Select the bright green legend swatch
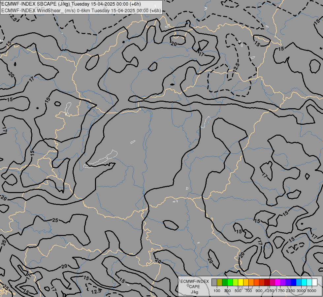 pyautogui.click(x=230, y=282)
